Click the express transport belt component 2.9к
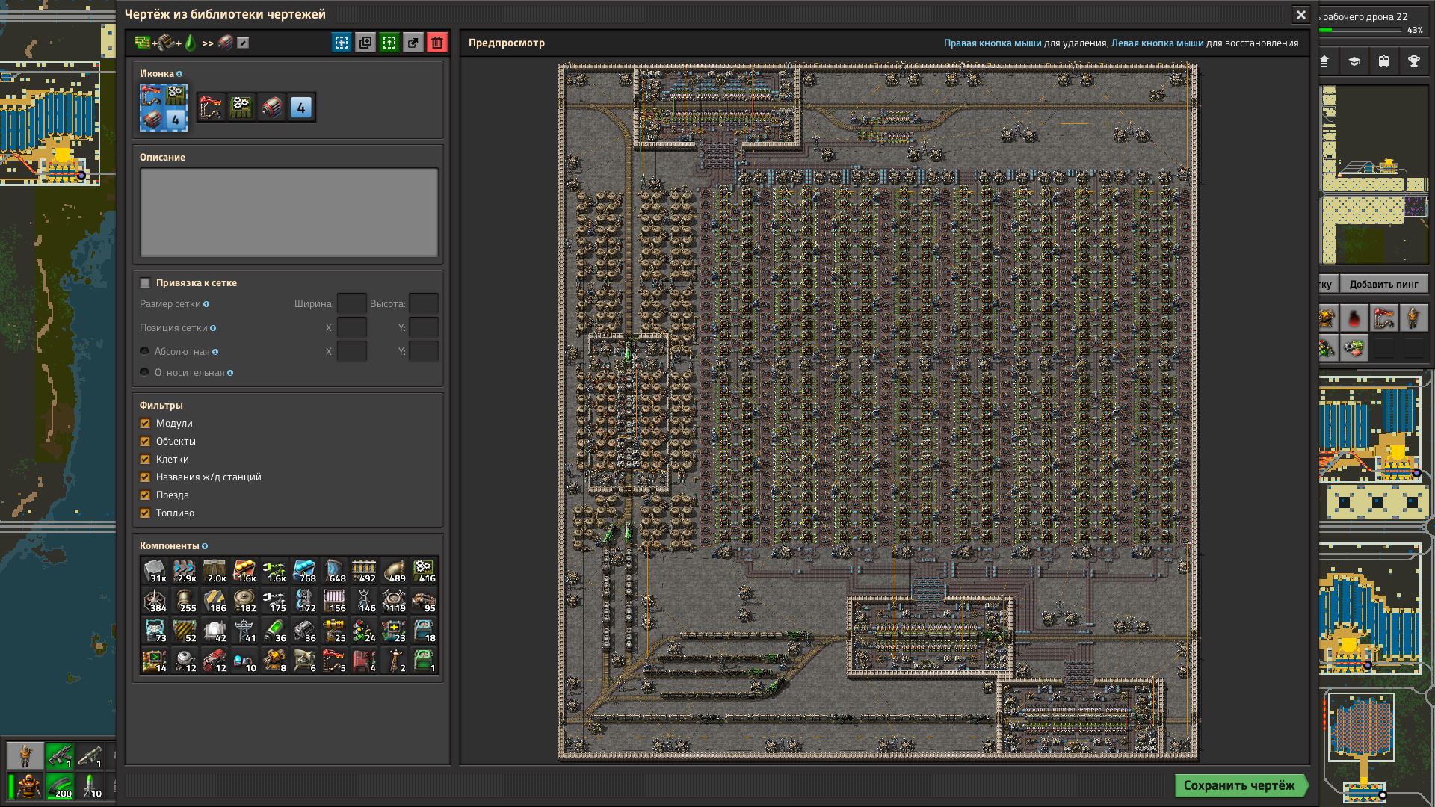Viewport: 1435px width, 807px height. pos(185,571)
